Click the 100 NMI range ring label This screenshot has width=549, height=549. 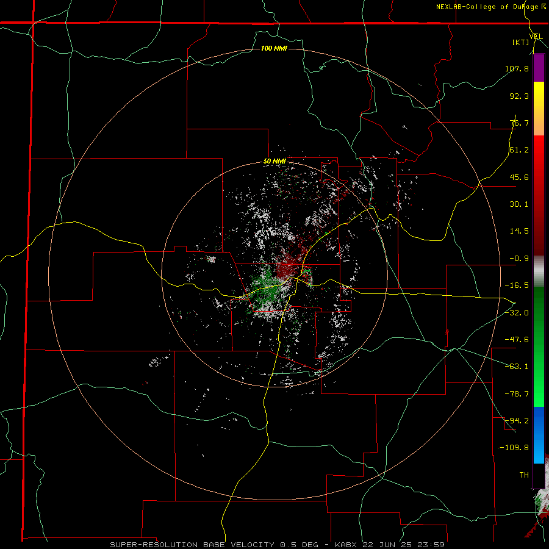[x=274, y=48]
